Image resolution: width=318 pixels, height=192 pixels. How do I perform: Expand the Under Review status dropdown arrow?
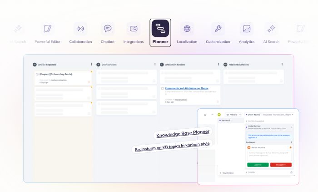click(293, 115)
